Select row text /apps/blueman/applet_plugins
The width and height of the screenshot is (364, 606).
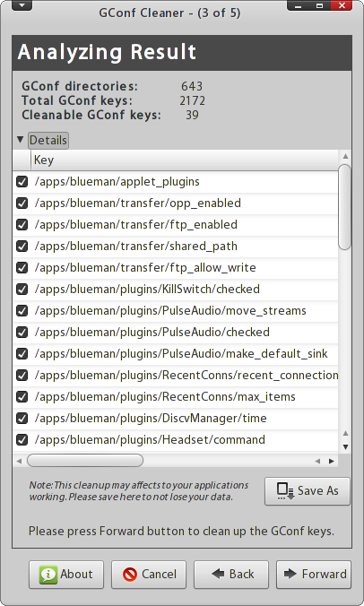point(117,182)
